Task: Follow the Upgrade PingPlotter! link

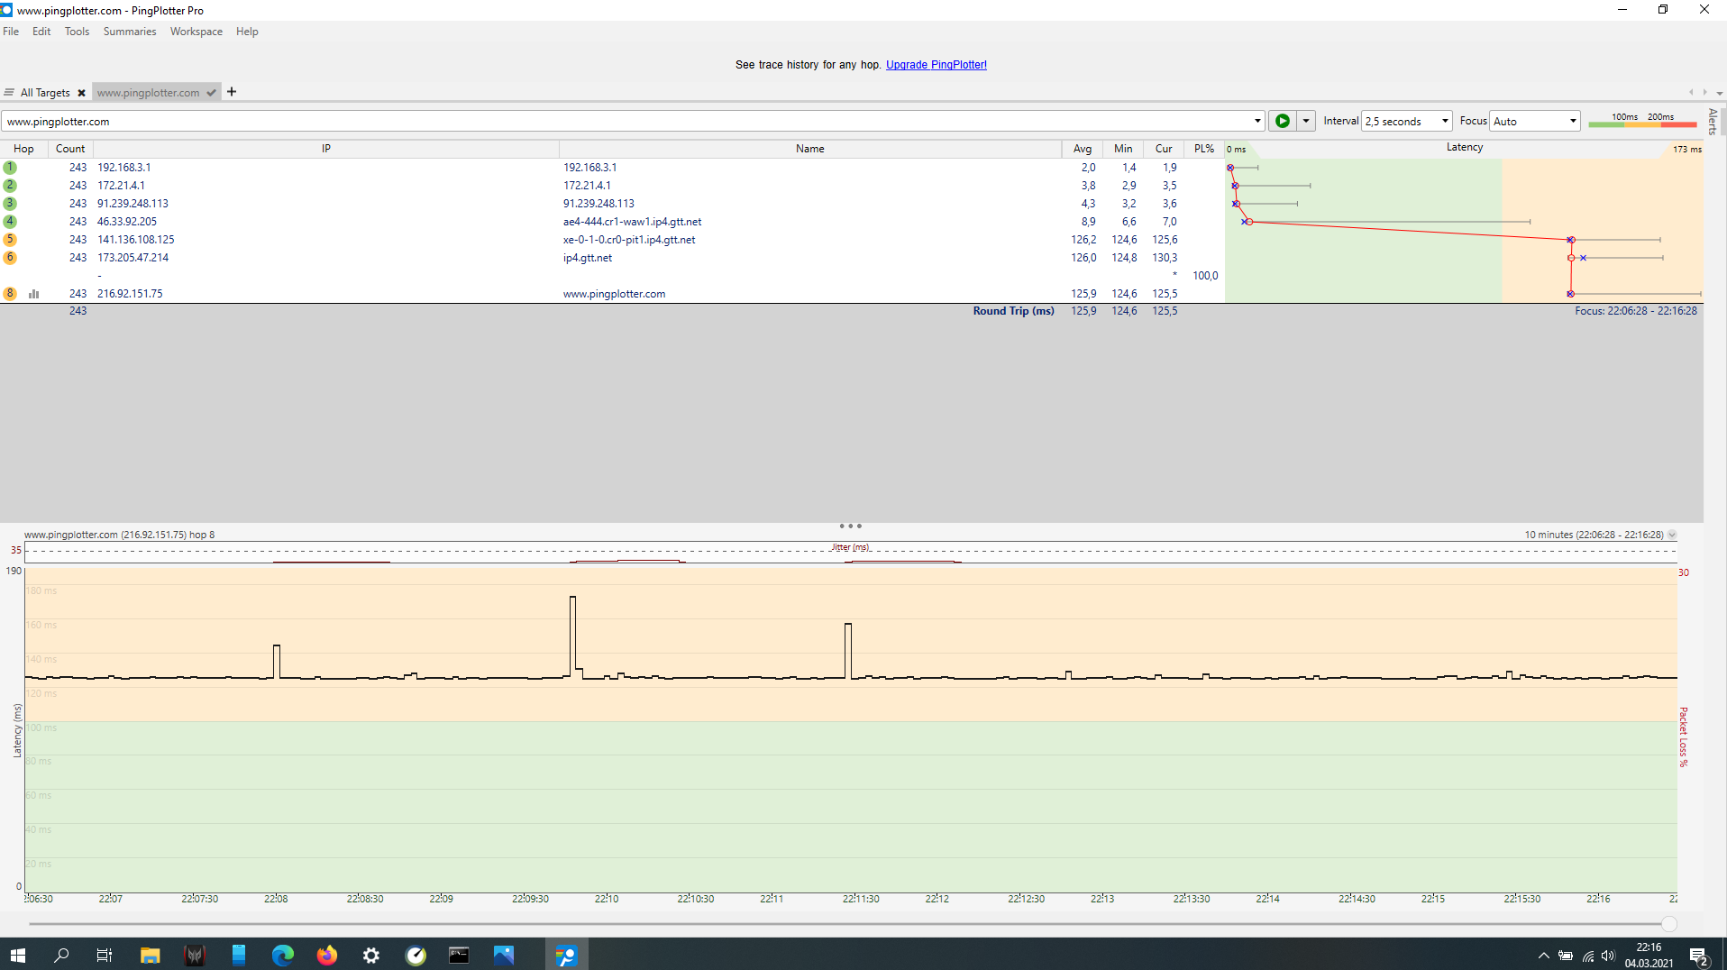Action: pyautogui.click(x=937, y=65)
